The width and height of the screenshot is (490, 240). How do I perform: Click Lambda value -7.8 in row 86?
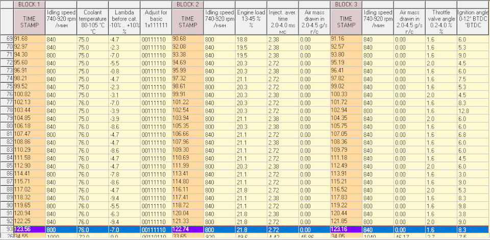(124, 174)
